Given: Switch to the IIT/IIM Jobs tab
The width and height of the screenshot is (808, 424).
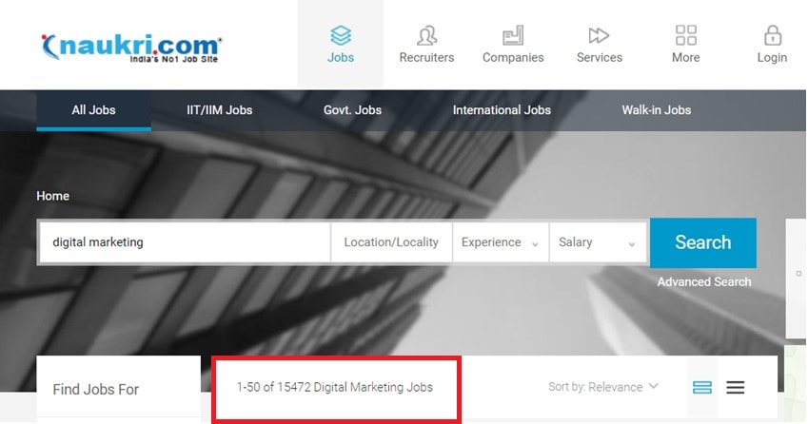Looking at the screenshot, I should [219, 110].
